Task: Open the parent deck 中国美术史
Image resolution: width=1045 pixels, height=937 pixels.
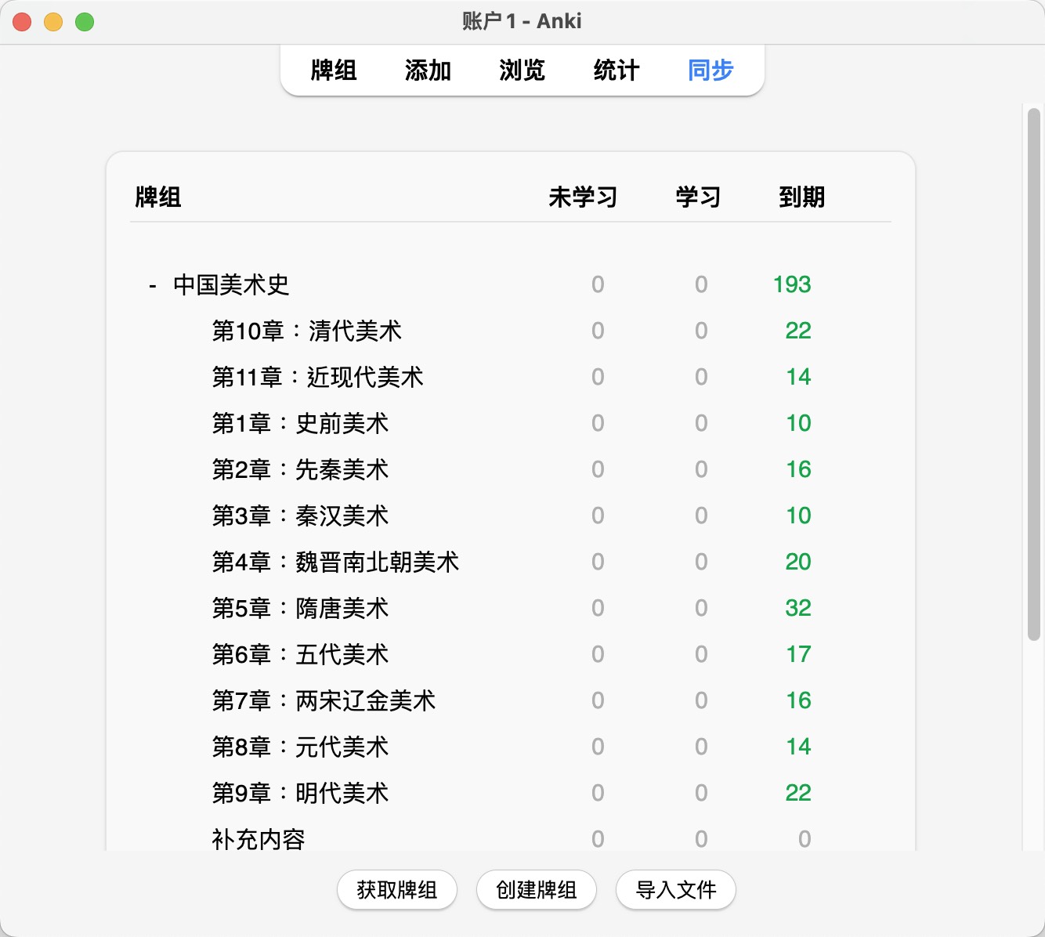Action: coord(231,285)
